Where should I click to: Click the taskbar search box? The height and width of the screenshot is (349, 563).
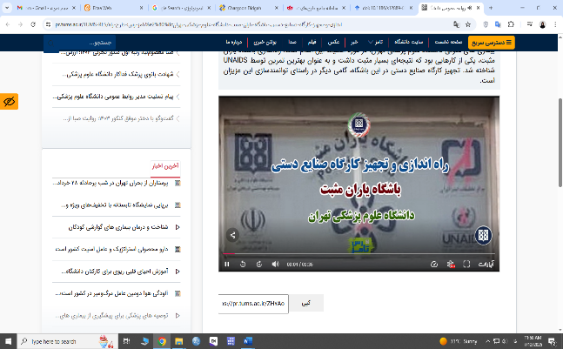(67, 341)
